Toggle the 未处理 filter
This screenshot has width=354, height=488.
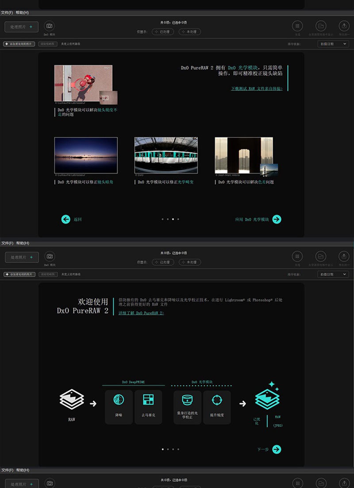189,31
